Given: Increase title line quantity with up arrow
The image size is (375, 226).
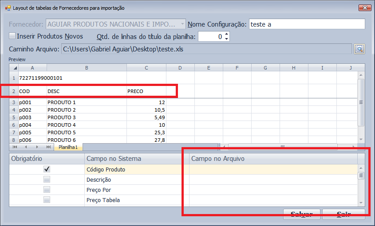Looking at the screenshot, I should point(227,34).
